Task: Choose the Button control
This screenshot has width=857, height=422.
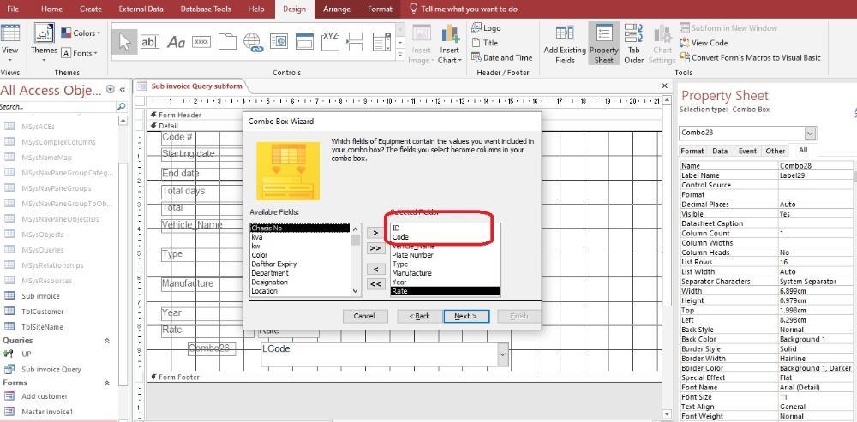Action: 201,41
